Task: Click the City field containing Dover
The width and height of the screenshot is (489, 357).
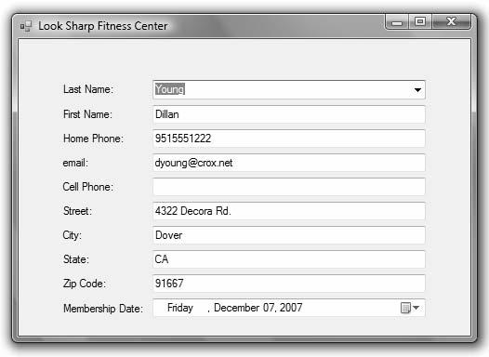Action: (x=289, y=235)
